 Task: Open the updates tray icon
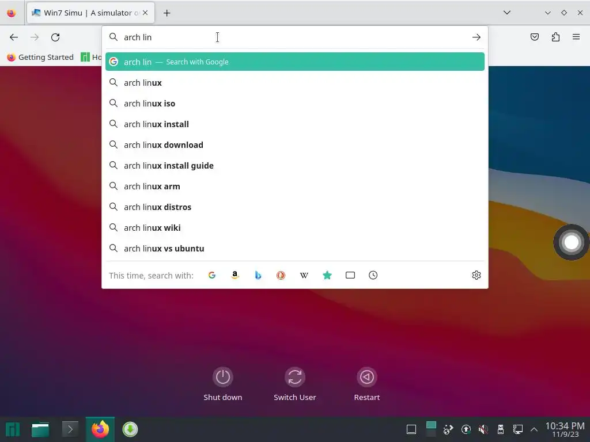(x=466, y=429)
